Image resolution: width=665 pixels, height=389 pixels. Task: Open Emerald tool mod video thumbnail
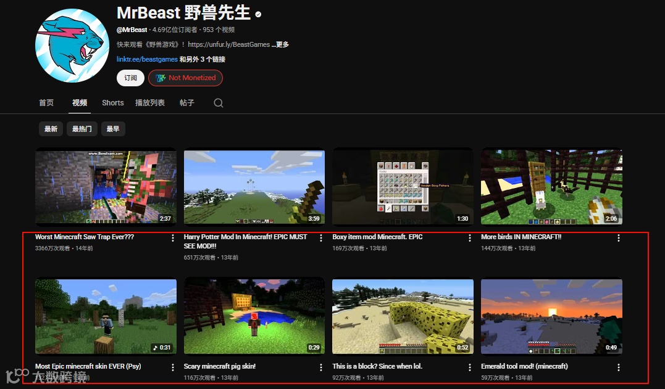click(552, 316)
